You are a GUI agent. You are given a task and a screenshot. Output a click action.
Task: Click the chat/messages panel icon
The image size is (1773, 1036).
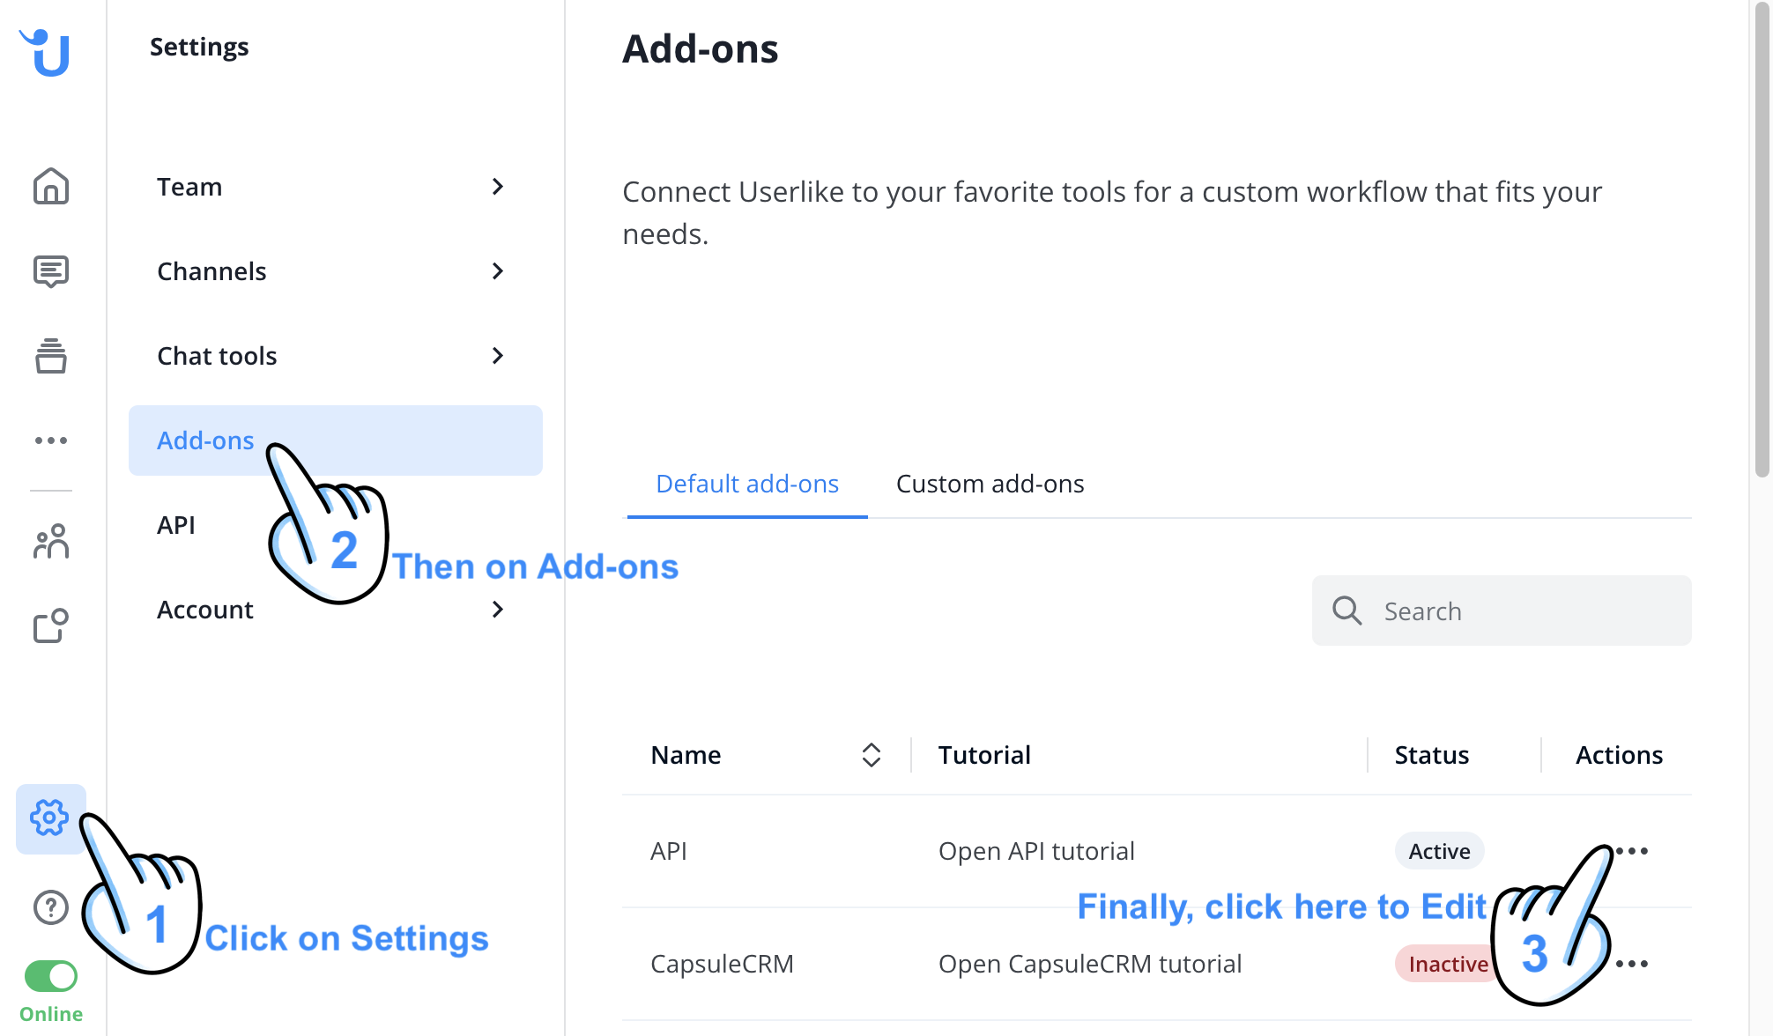pos(49,272)
